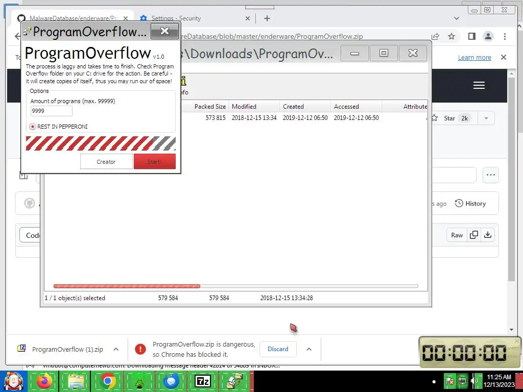This screenshot has width=523, height=392.
Task: Switch to the MalwareDatabase GitHub tab
Action: coord(73,18)
